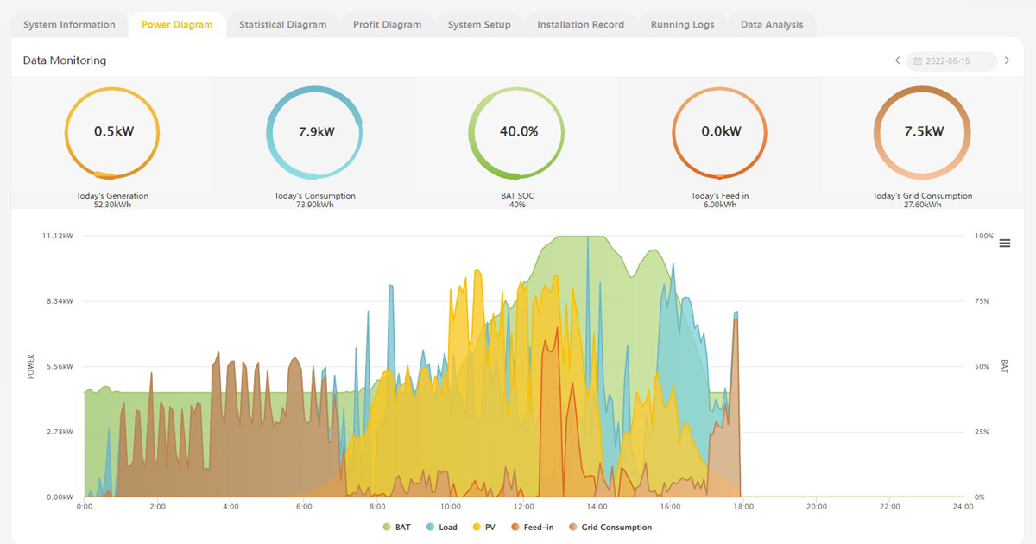Screen dimensions: 1036x544
Task: Click Today's Consumption 7.9kW gauge
Action: (315, 132)
